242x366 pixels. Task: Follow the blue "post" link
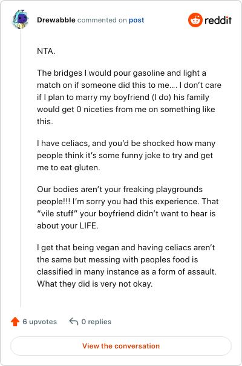(136, 21)
